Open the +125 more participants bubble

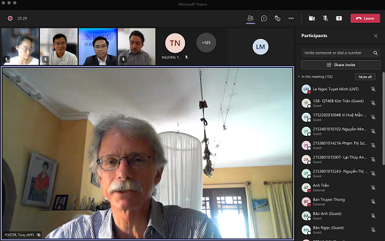(206, 43)
